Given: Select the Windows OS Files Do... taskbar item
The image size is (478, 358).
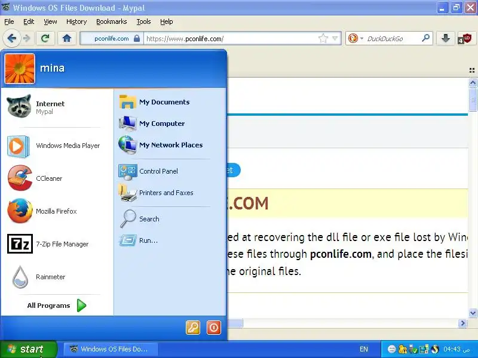Looking at the screenshot, I should click(111, 349).
